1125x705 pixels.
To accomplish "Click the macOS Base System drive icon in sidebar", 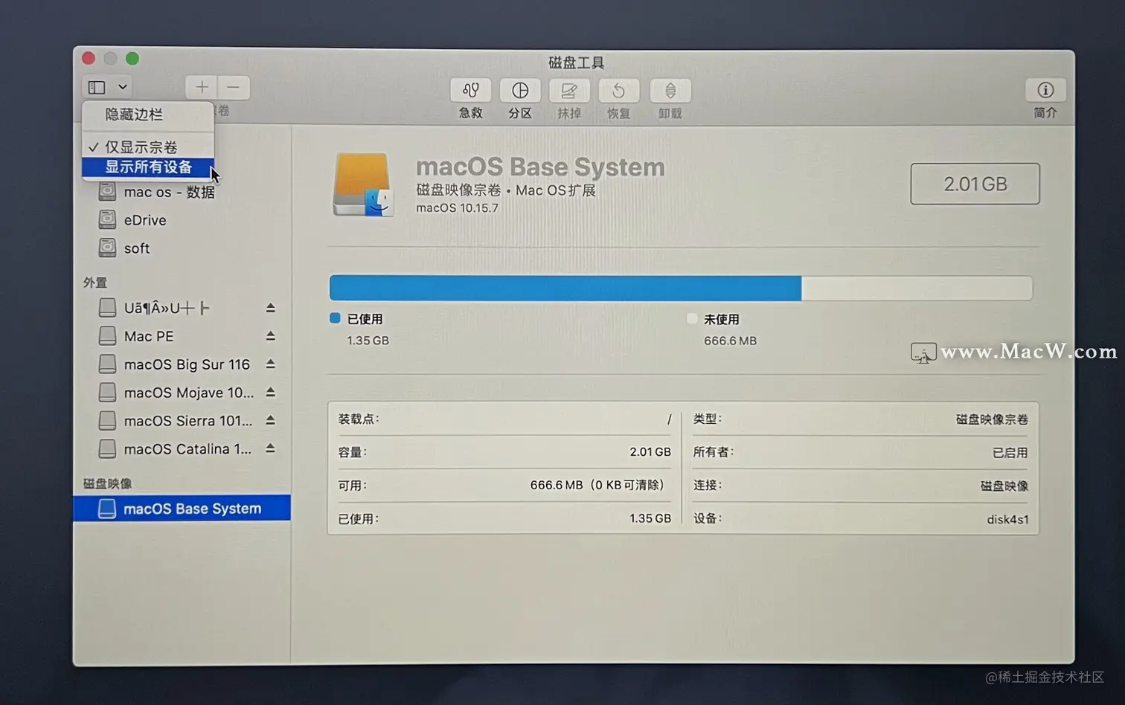I will coord(107,509).
